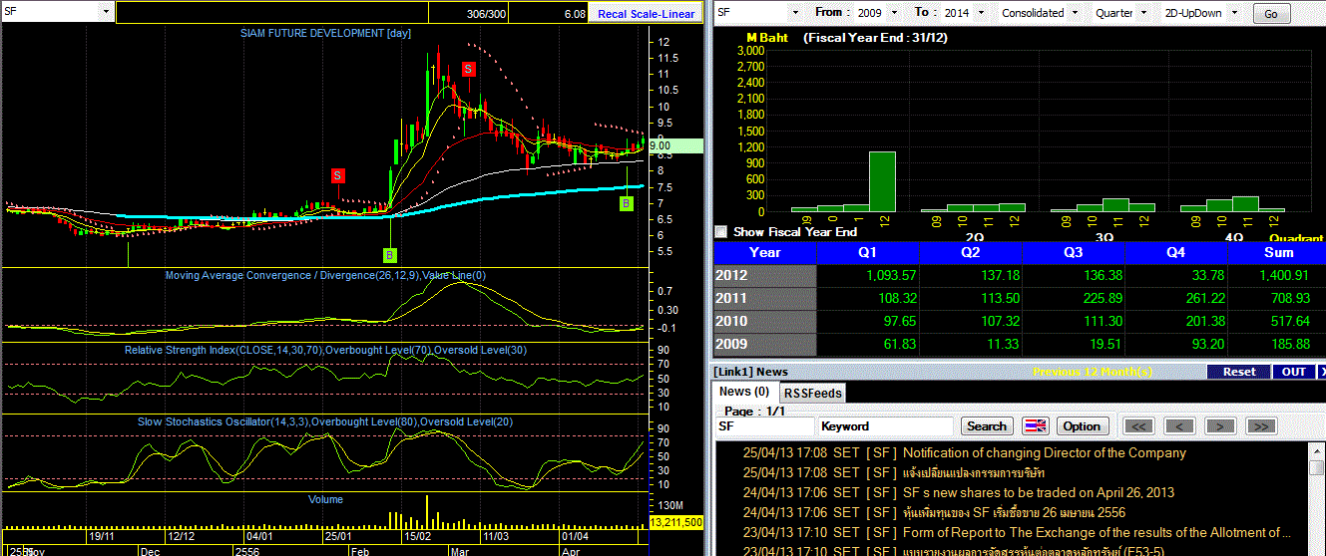Click the Relative Strength Index title label
The width and height of the screenshot is (1326, 556).
[325, 350]
